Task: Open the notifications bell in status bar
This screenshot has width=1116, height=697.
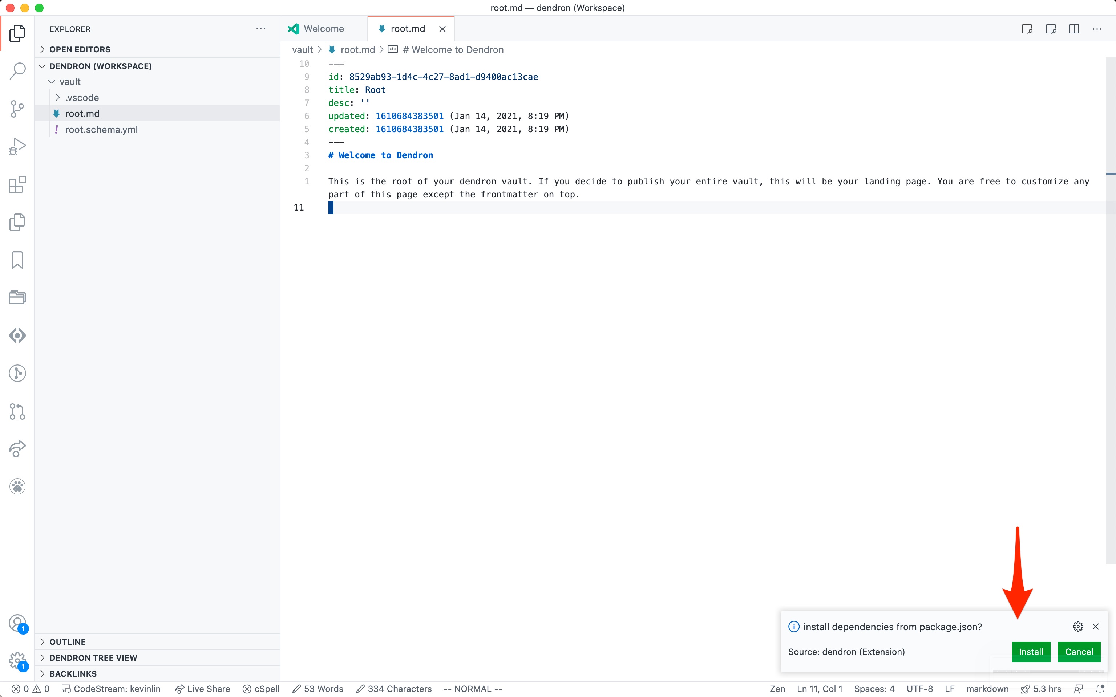Action: tap(1100, 689)
